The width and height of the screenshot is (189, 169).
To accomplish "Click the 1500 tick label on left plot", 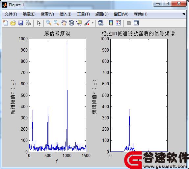I will tap(86, 155).
